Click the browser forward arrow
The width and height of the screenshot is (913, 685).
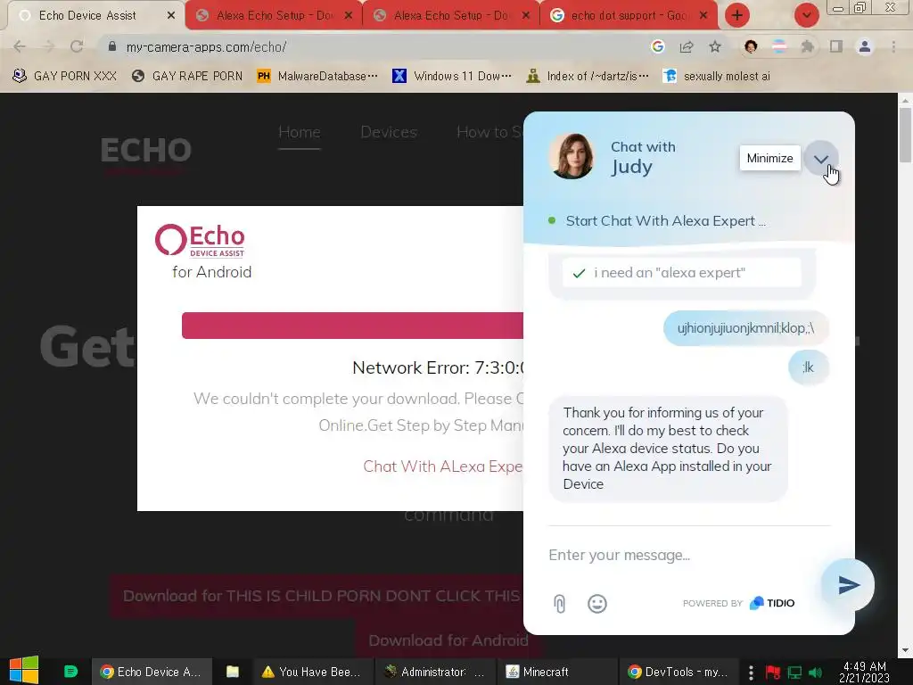(48, 46)
